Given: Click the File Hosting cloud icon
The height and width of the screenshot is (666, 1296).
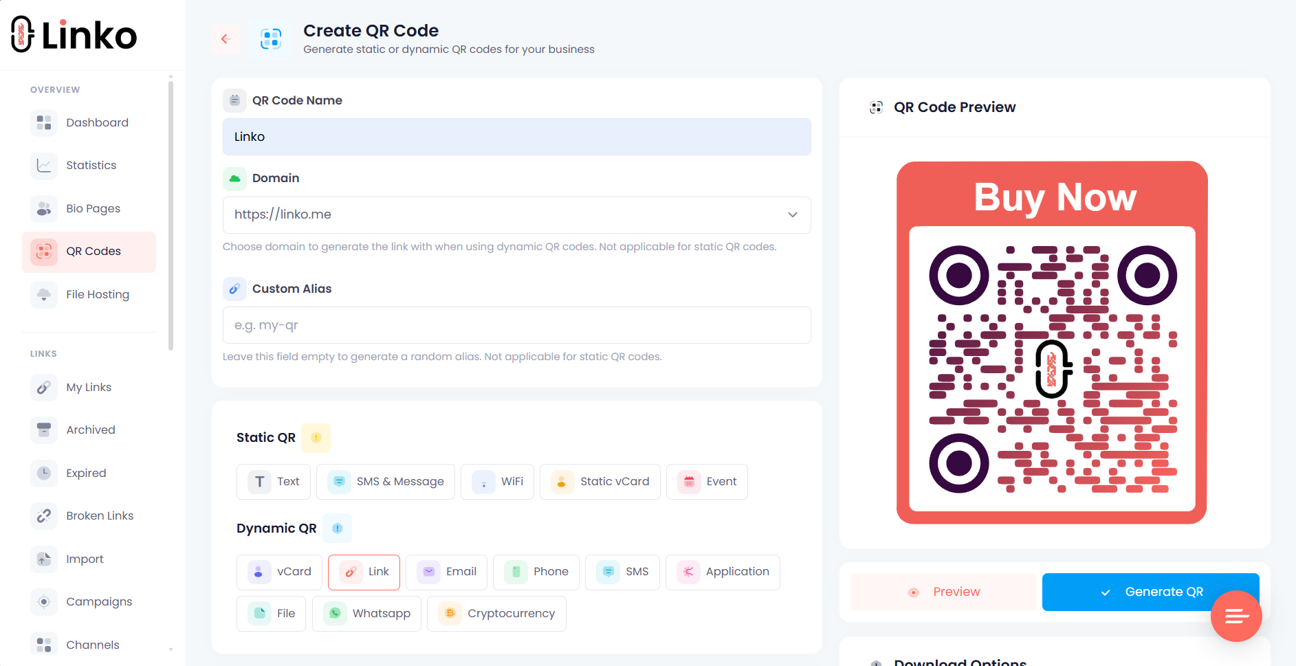Looking at the screenshot, I should point(44,294).
